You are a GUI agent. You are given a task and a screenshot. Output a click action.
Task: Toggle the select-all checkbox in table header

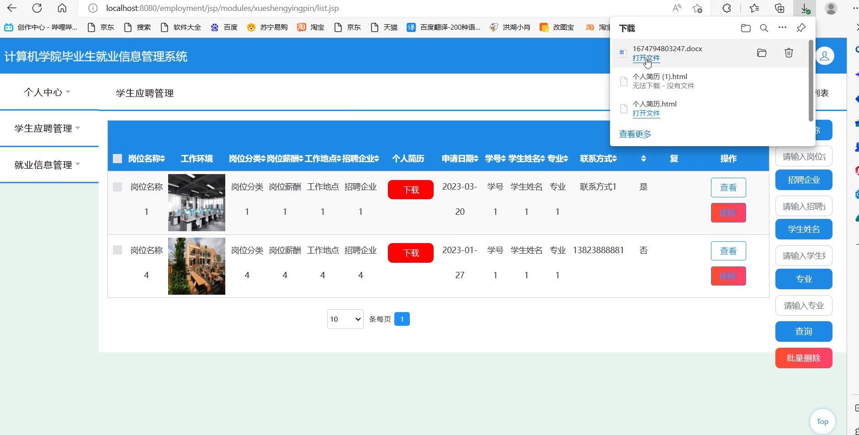(117, 159)
